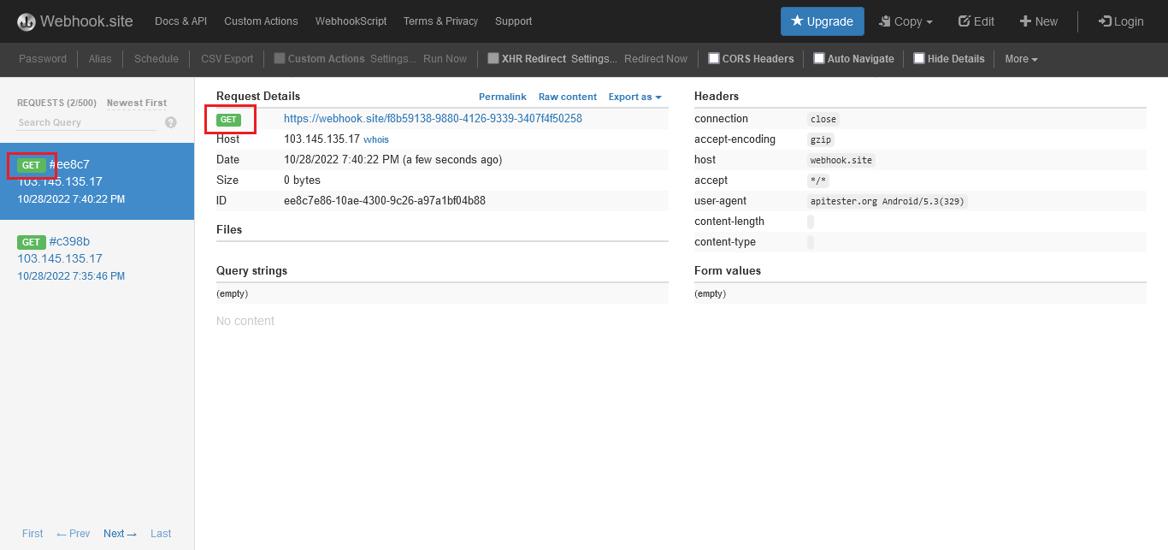
Task: Click the Edit button
Action: 976,21
